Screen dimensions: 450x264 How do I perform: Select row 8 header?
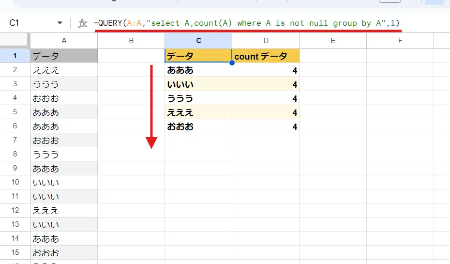[x=15, y=154]
